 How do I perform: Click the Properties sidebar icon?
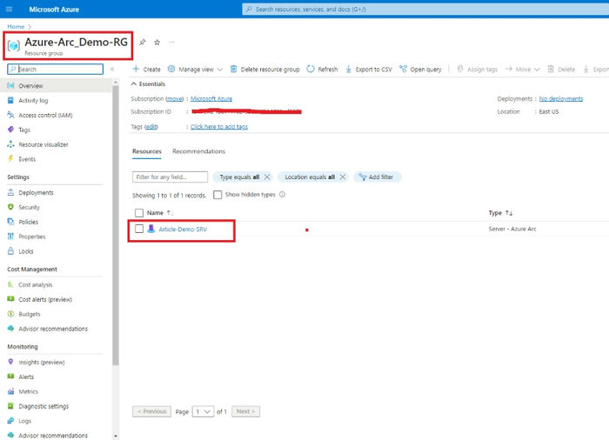tap(10, 237)
